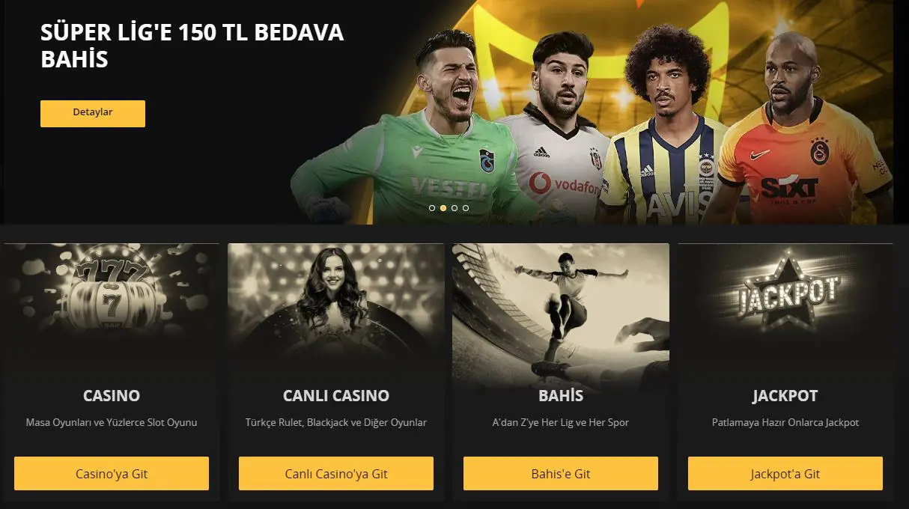Click the Detaylar button on the banner

click(93, 113)
